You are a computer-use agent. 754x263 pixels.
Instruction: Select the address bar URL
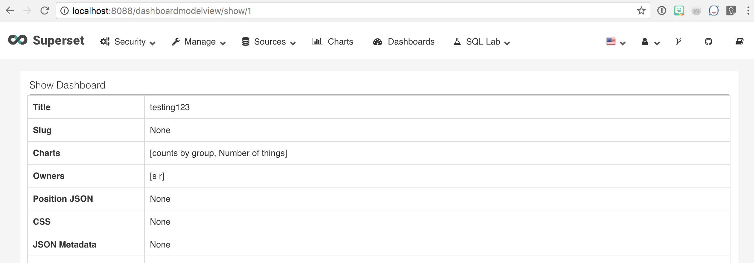(155, 11)
